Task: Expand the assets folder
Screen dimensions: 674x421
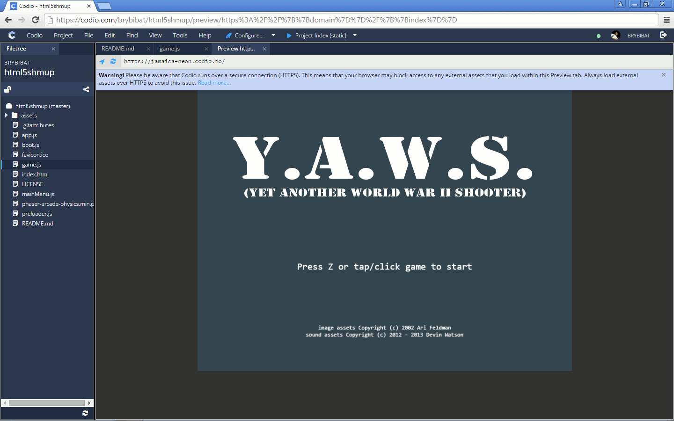Action: 7,116
